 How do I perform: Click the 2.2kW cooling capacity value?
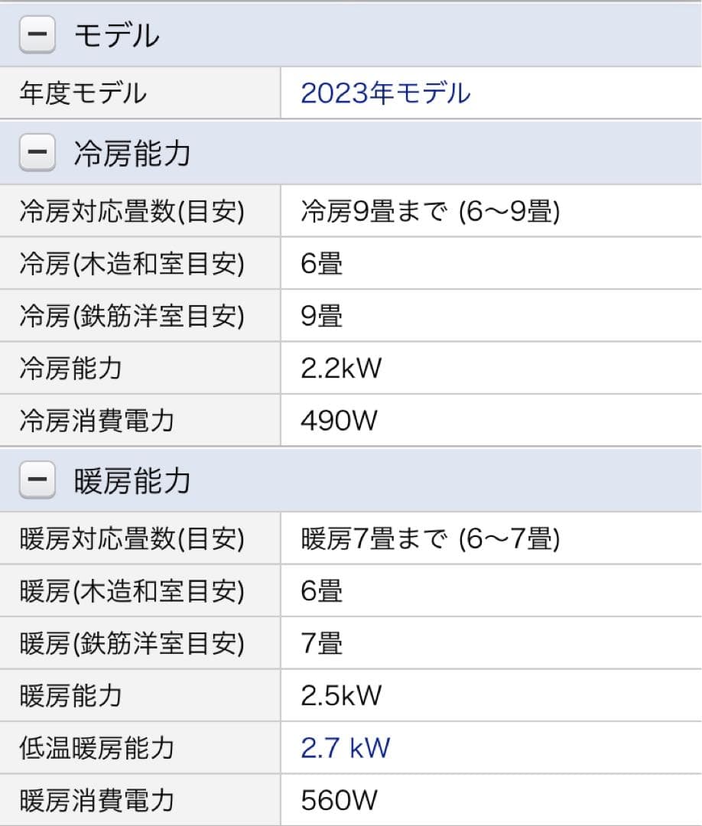pyautogui.click(x=341, y=369)
